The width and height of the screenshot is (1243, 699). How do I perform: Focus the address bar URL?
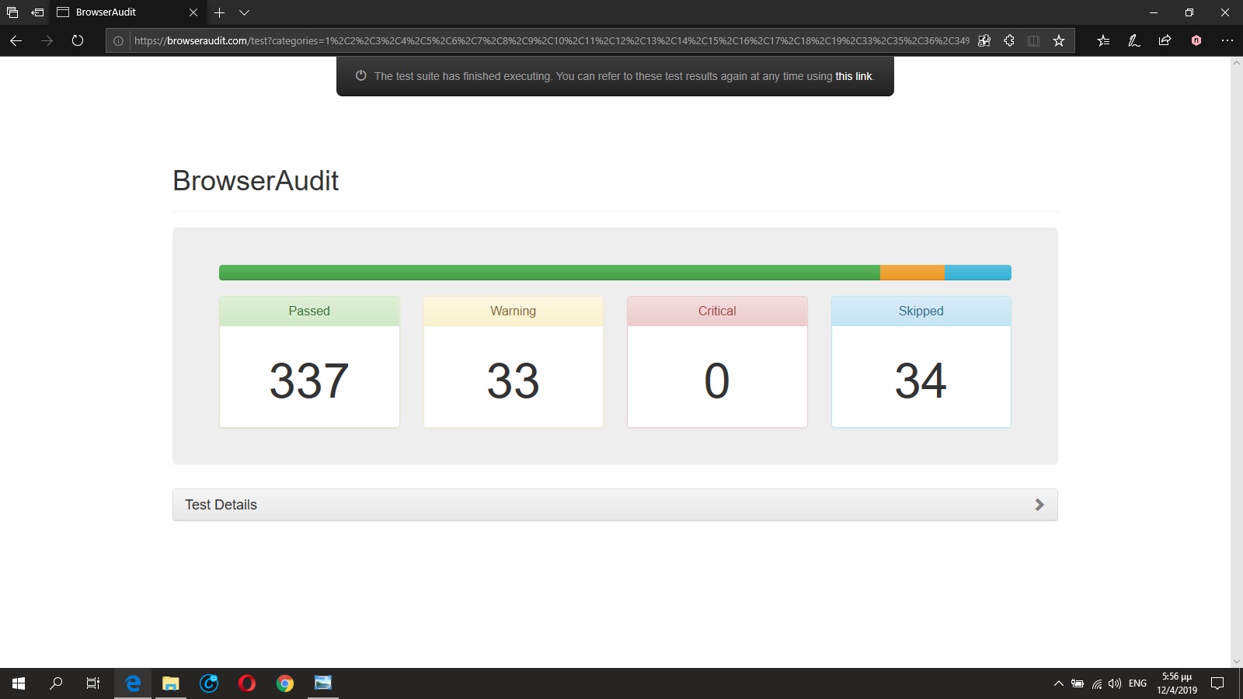[x=552, y=40]
